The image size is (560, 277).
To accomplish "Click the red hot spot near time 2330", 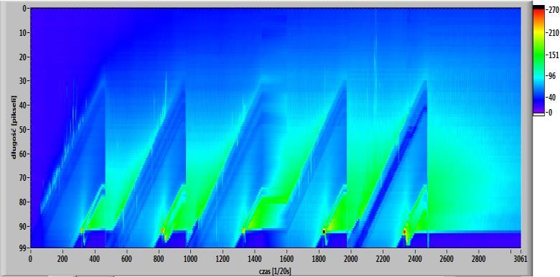I will [405, 232].
